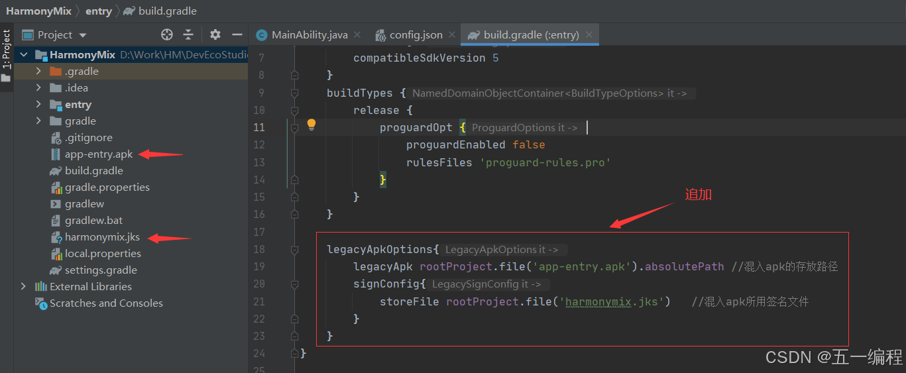Fold the release block at line 10
Screen dimensions: 906x373
click(x=294, y=111)
